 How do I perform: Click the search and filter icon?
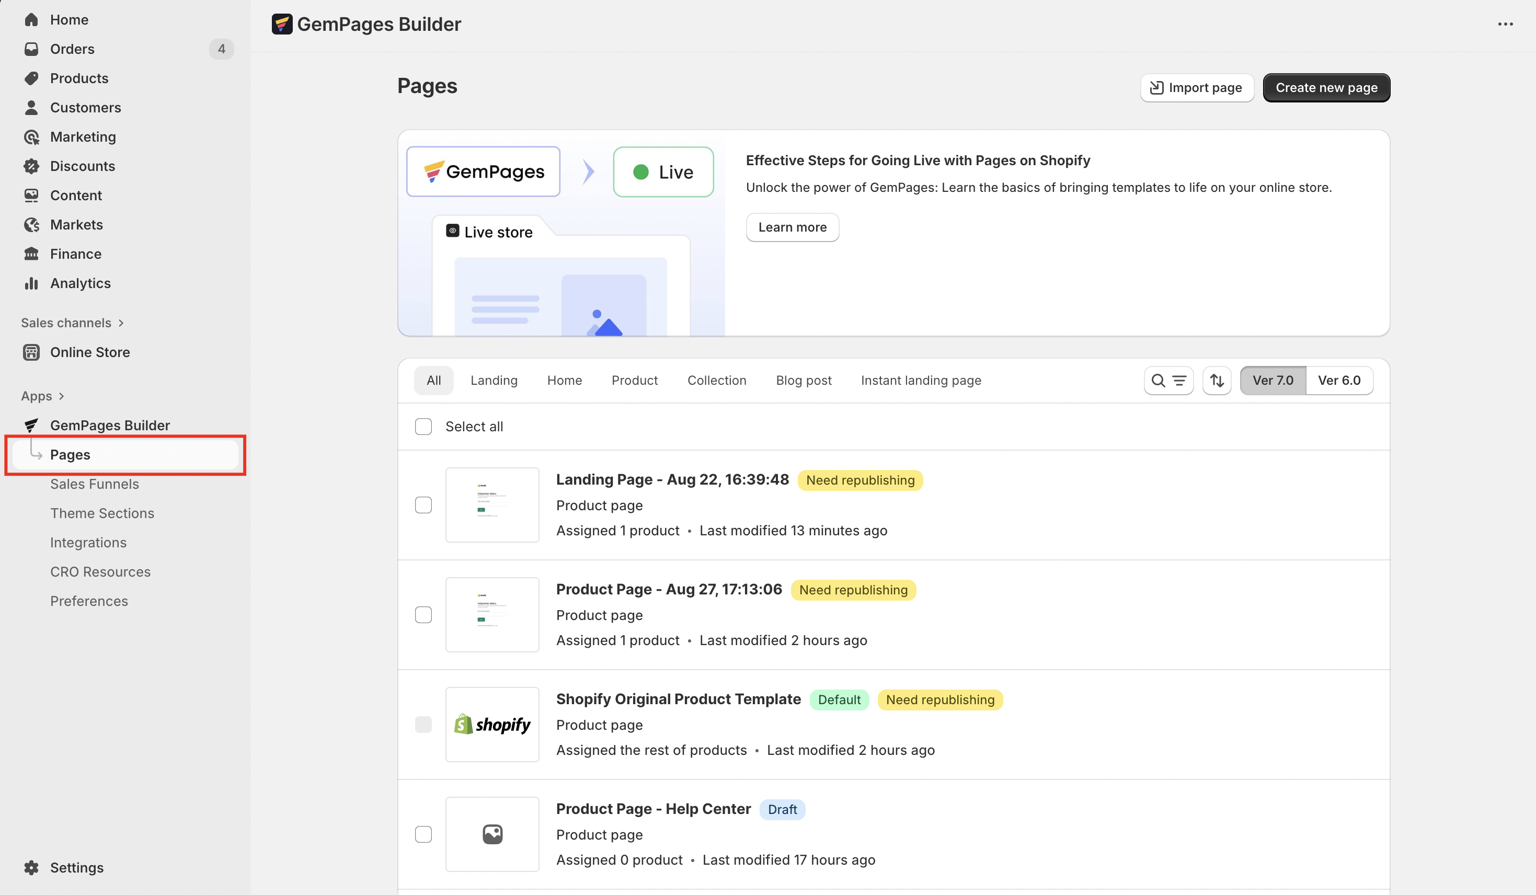coord(1168,381)
